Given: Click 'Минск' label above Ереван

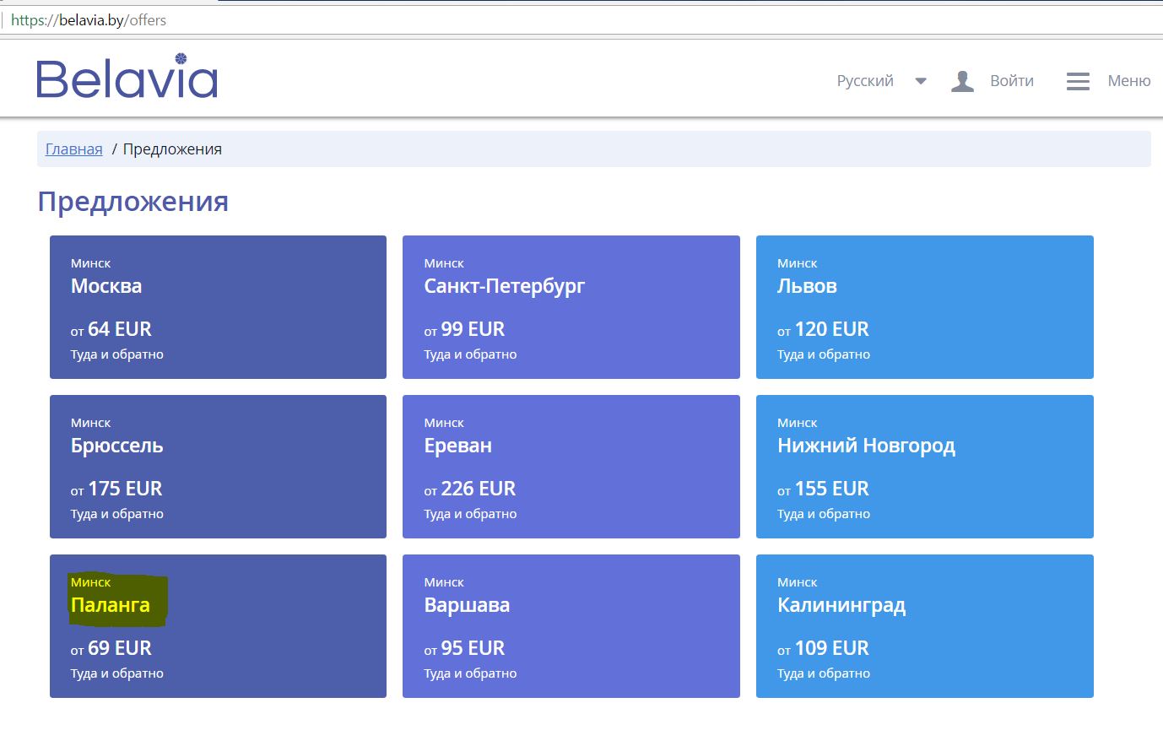Looking at the screenshot, I should 445,423.
